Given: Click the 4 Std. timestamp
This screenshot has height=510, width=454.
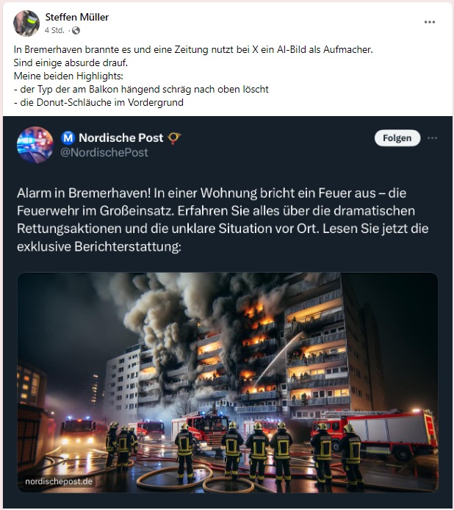Looking at the screenshot, I should 54,30.
